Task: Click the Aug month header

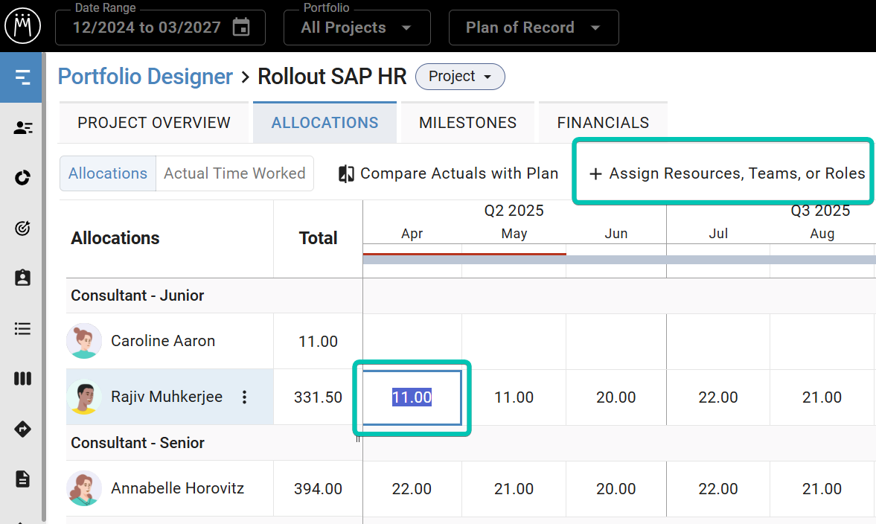Action: pos(822,234)
